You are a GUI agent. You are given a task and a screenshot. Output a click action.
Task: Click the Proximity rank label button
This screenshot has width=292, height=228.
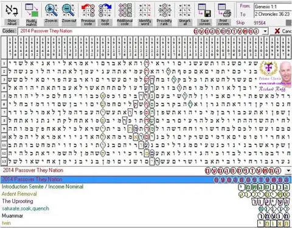pyautogui.click(x=164, y=22)
